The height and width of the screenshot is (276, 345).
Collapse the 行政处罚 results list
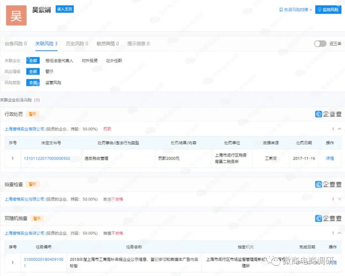pyautogui.click(x=340, y=129)
